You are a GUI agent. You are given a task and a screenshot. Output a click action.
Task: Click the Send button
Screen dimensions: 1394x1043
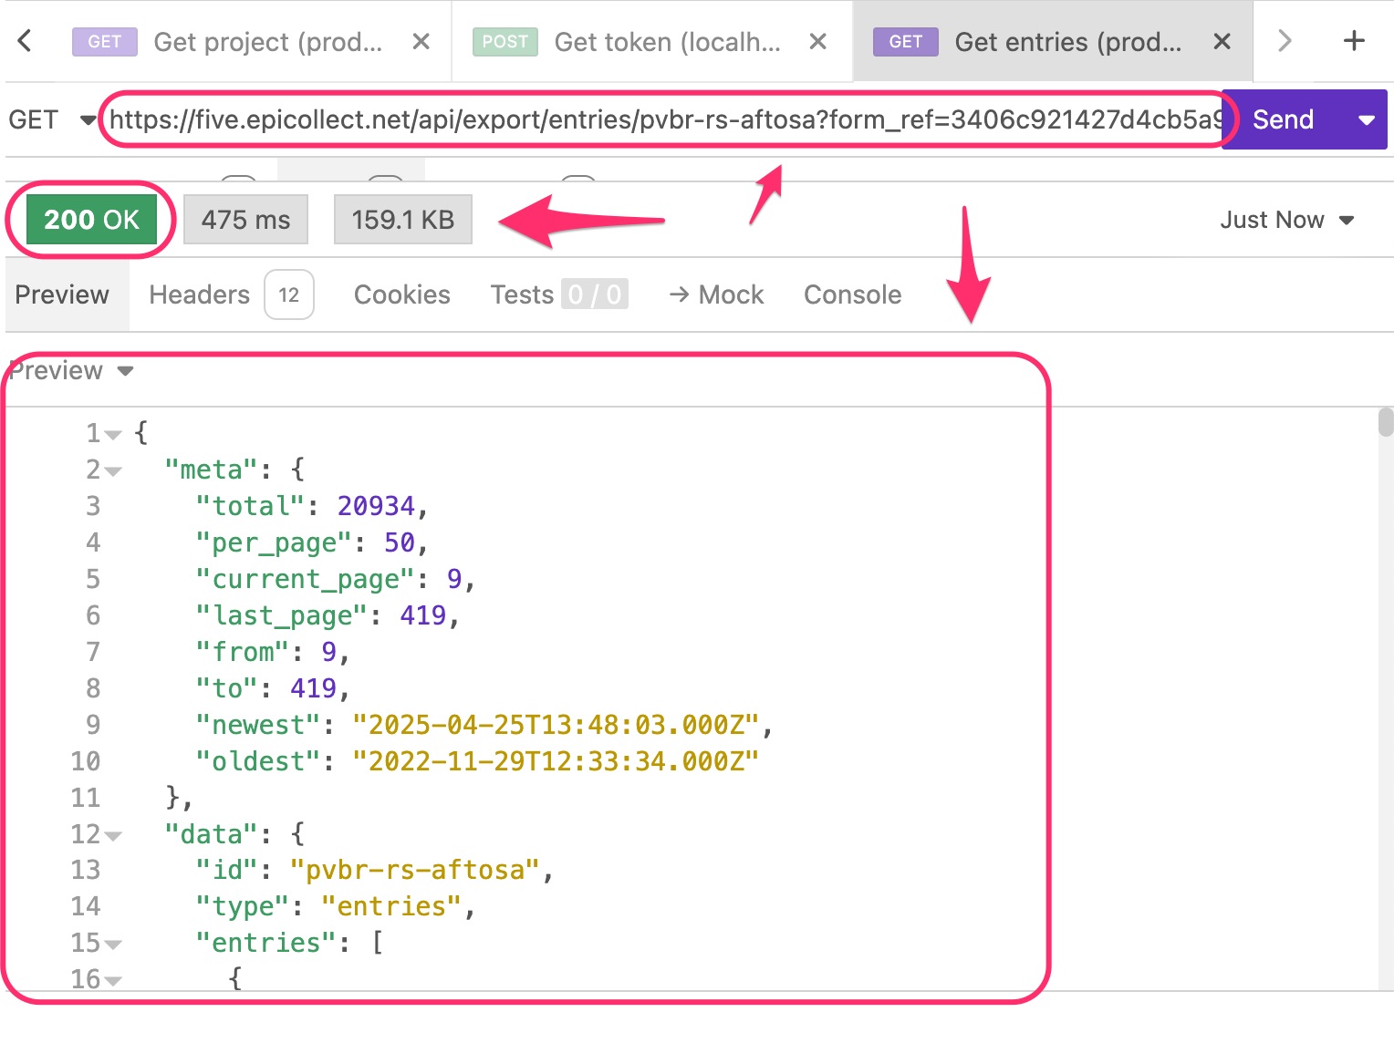pos(1283,120)
